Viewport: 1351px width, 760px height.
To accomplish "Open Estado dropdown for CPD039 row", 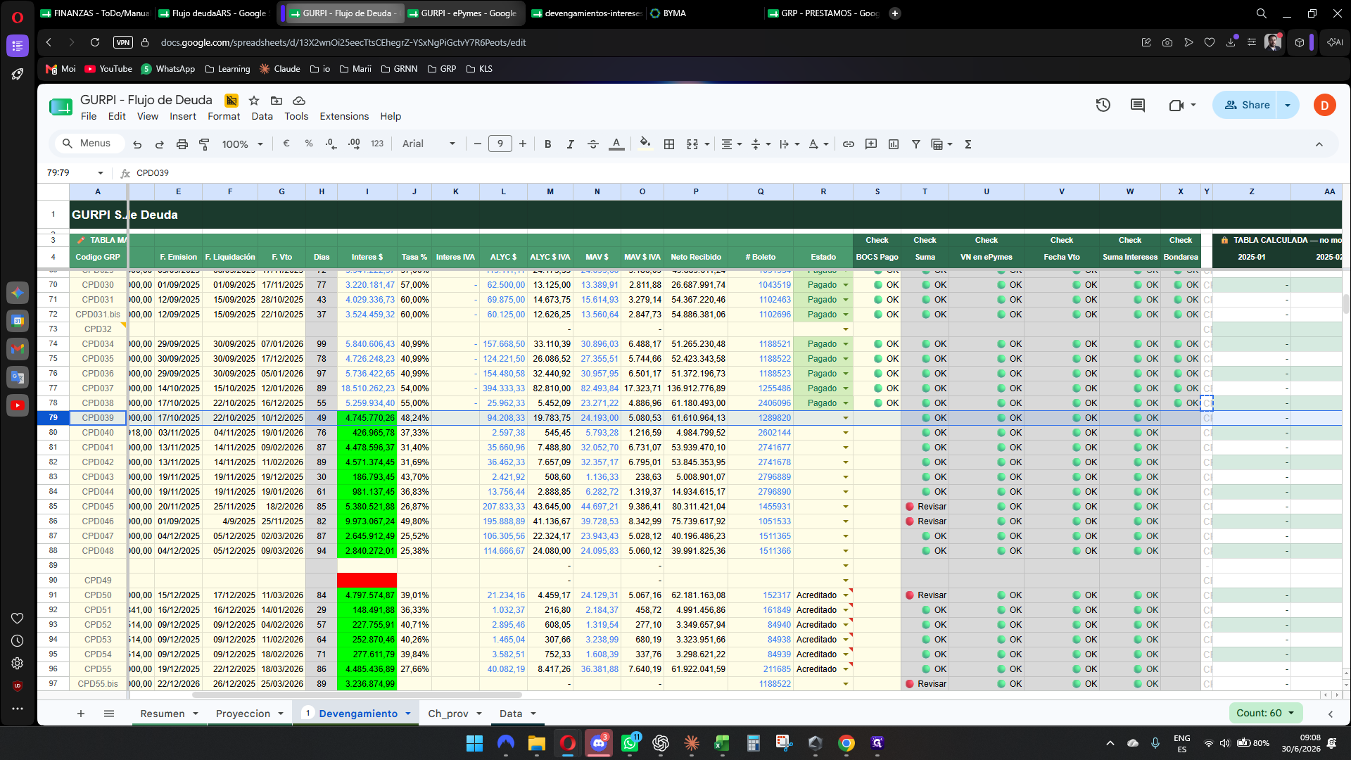I will 846,418.
